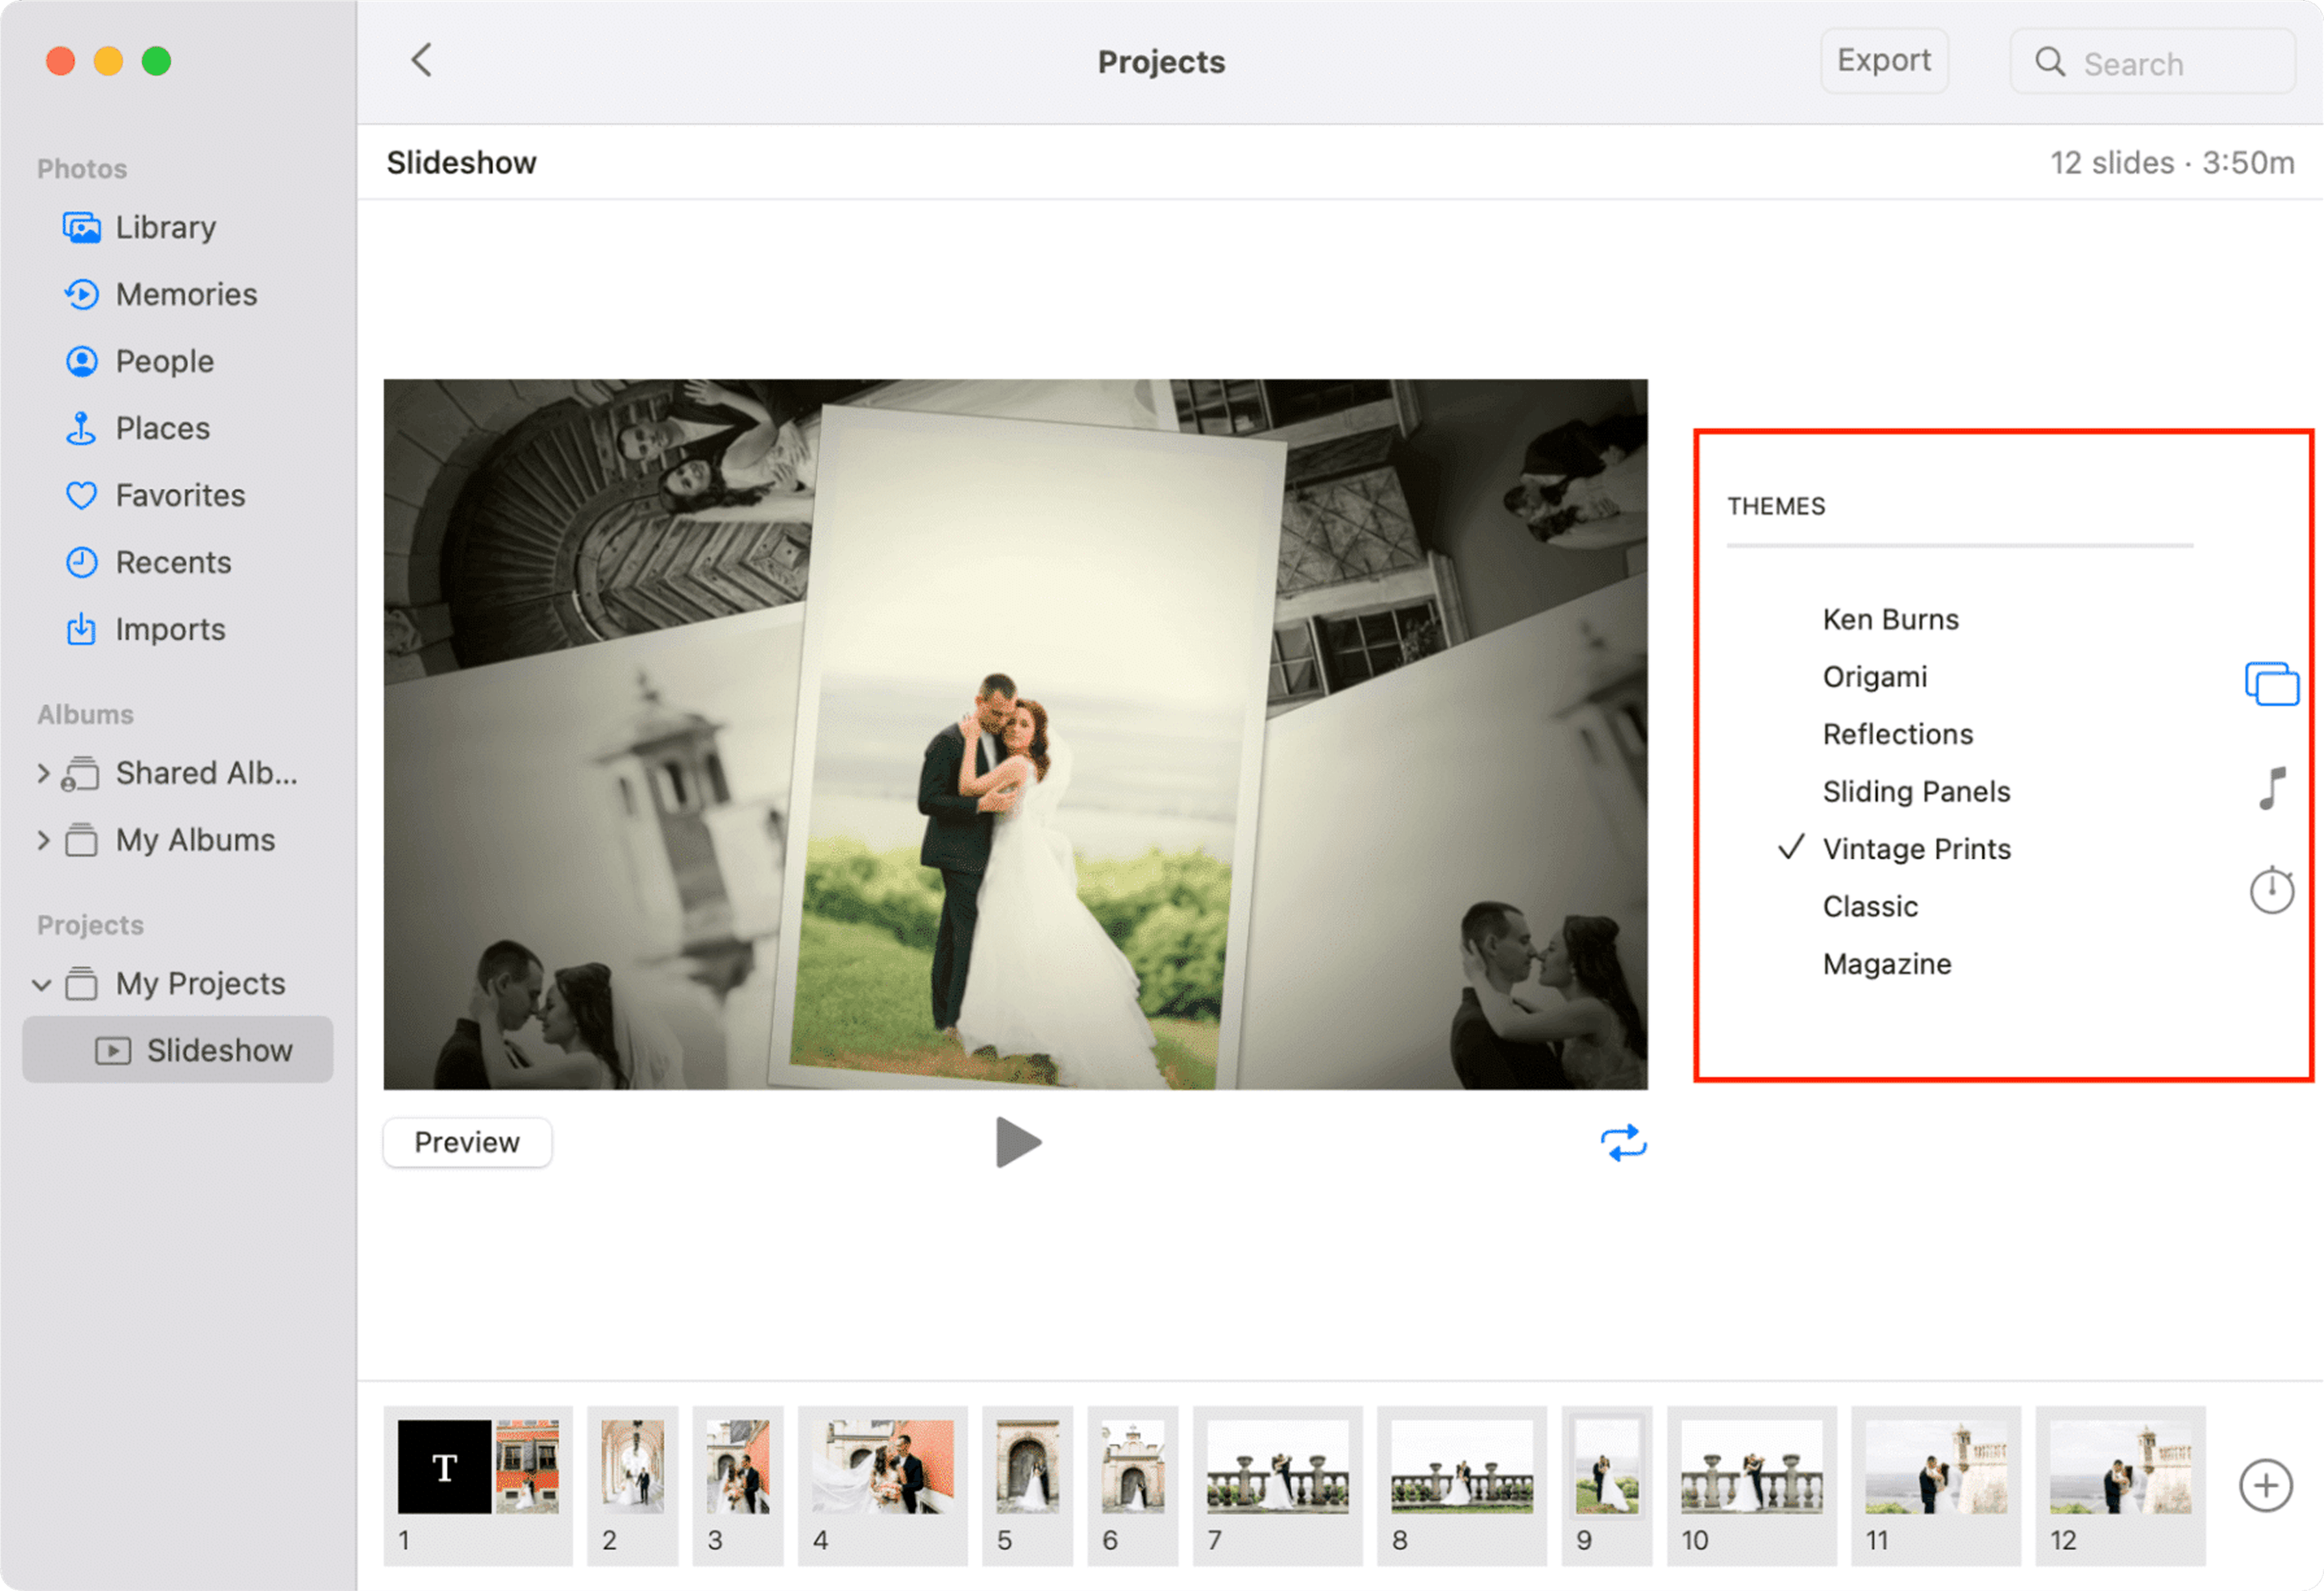This screenshot has height=1591, width=2324.
Task: Click the "12 slides · 3:50m" info text
Action: (x=2172, y=163)
